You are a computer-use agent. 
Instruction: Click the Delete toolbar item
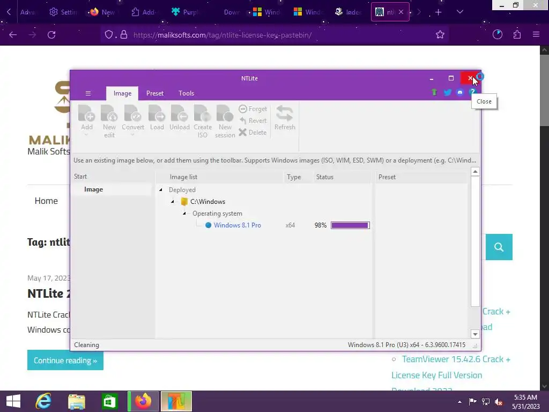coord(253,133)
